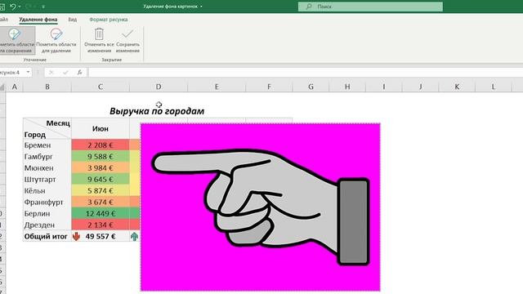The height and width of the screenshot is (294, 523).
Task: Click the Мюнхен row label
Action: 38,168
